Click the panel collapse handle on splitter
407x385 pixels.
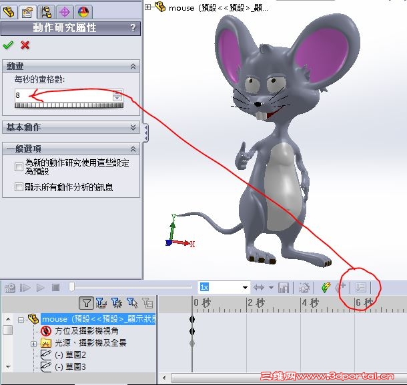pos(146,133)
